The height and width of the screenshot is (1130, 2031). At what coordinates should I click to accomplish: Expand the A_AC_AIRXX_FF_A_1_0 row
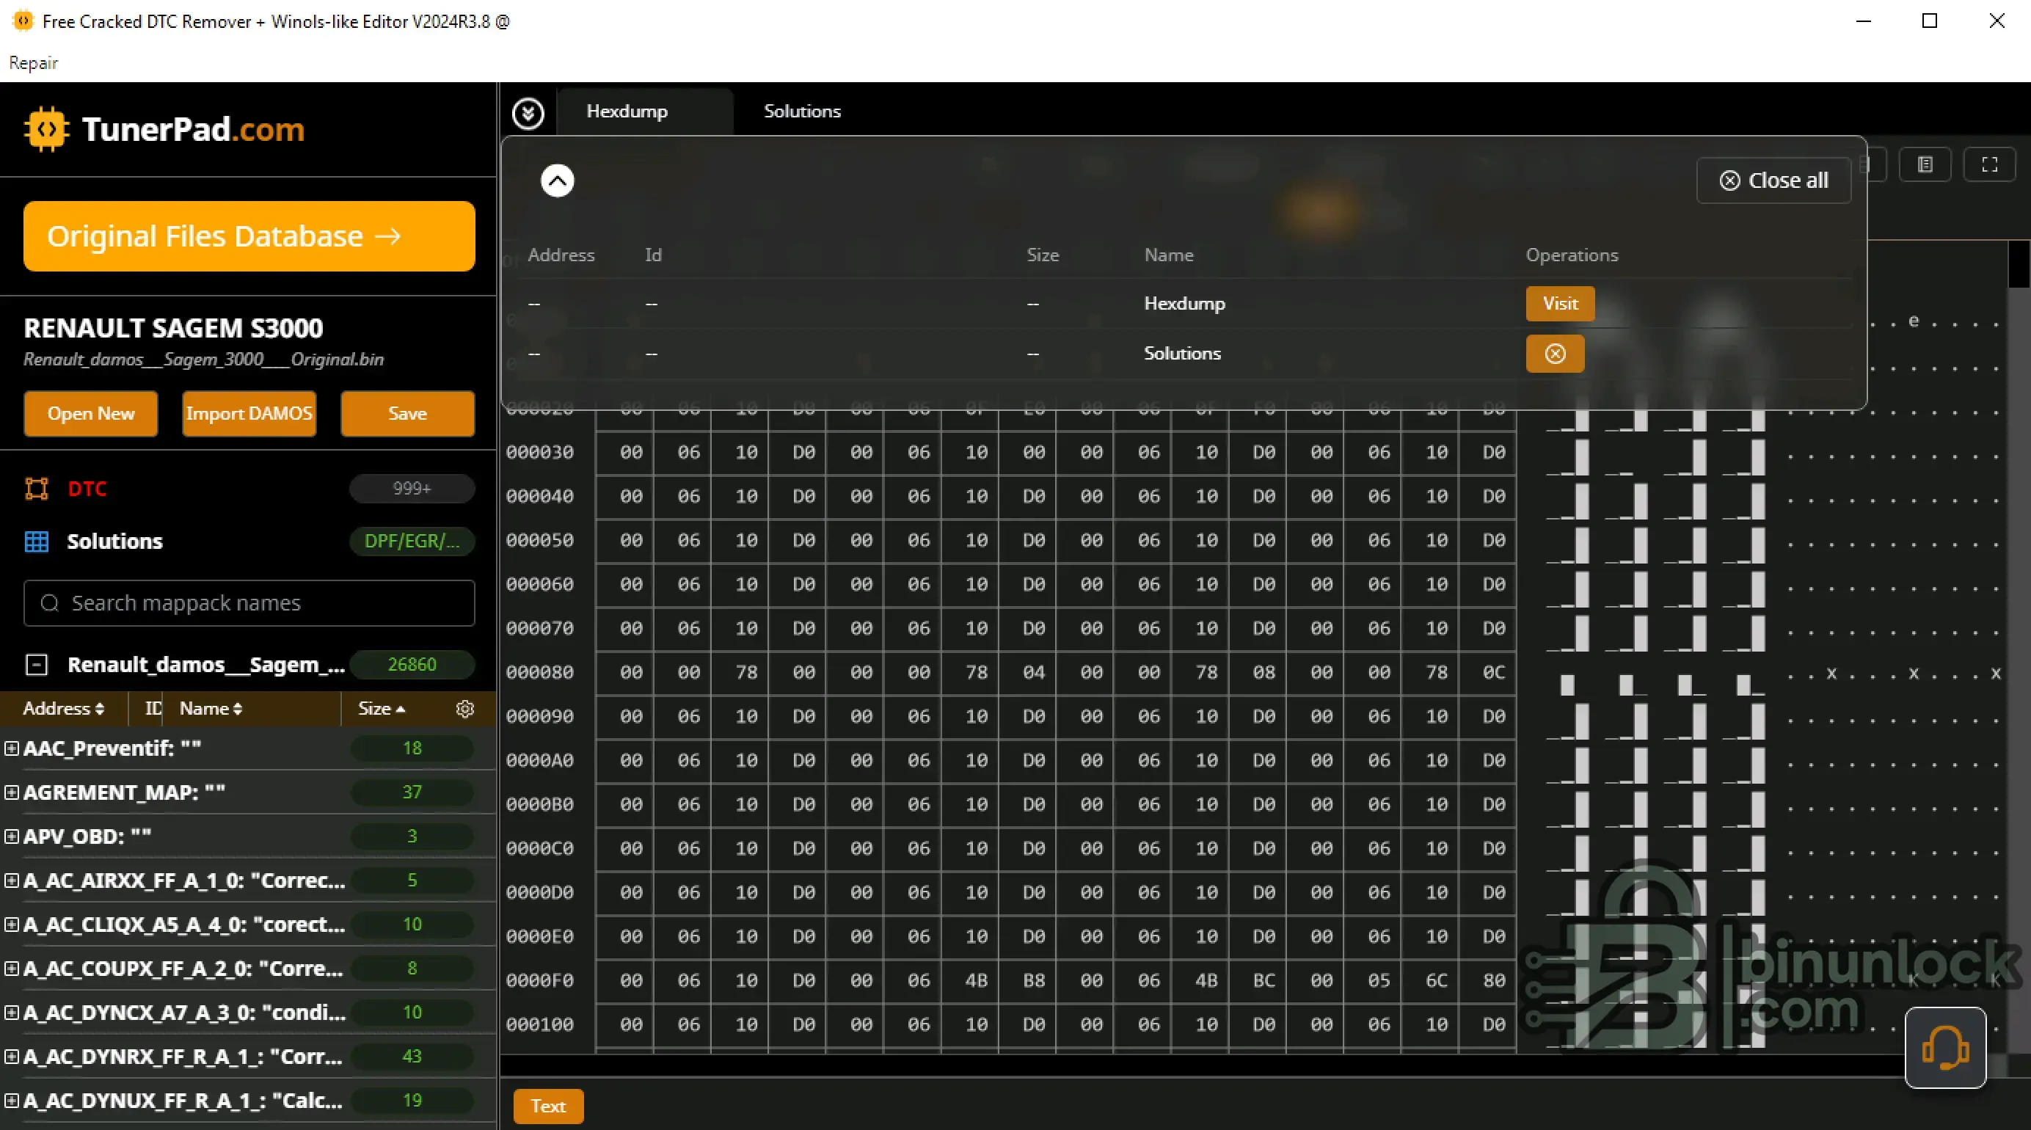click(11, 881)
